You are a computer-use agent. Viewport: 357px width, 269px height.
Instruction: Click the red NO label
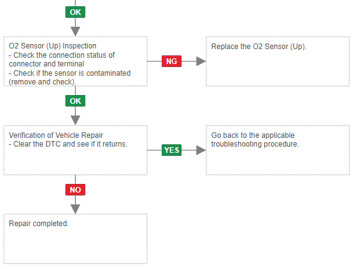75,189
